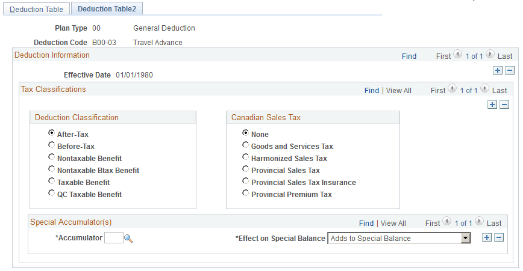Open the Accumulator lookup magnifier icon
This screenshot has height=271, width=523.
128,239
